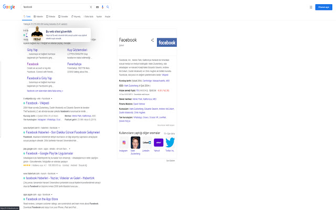Click the magnifier search icon
The height and width of the screenshot is (210, 336).
click(x=108, y=7)
